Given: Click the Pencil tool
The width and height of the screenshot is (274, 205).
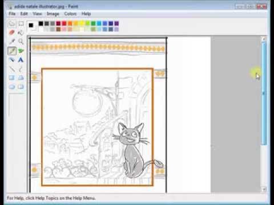Looking at the screenshot, I should [x=12, y=51].
